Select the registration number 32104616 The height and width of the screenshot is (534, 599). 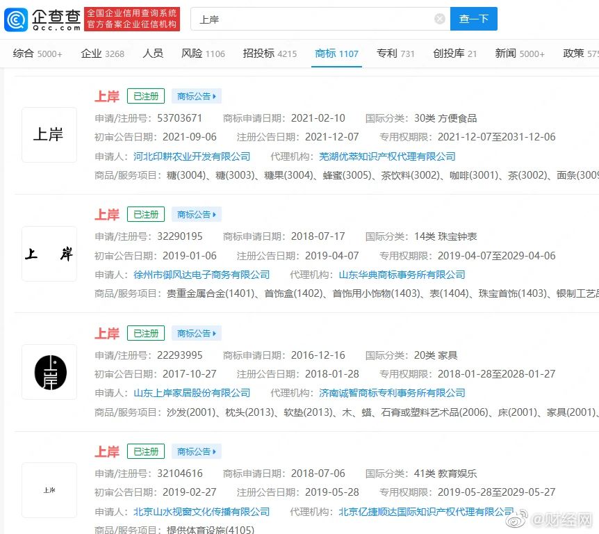tap(179, 474)
